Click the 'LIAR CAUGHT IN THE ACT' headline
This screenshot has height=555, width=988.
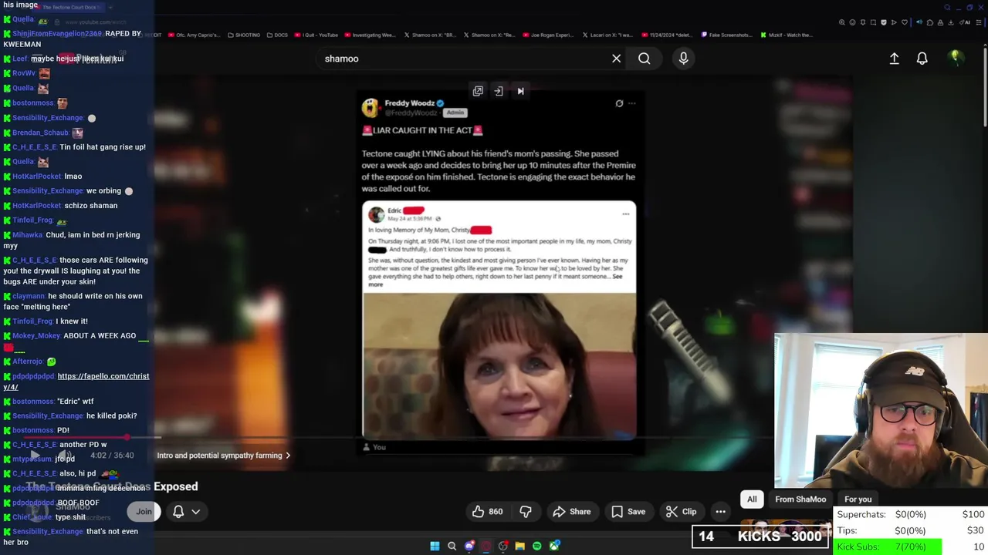[422, 130]
